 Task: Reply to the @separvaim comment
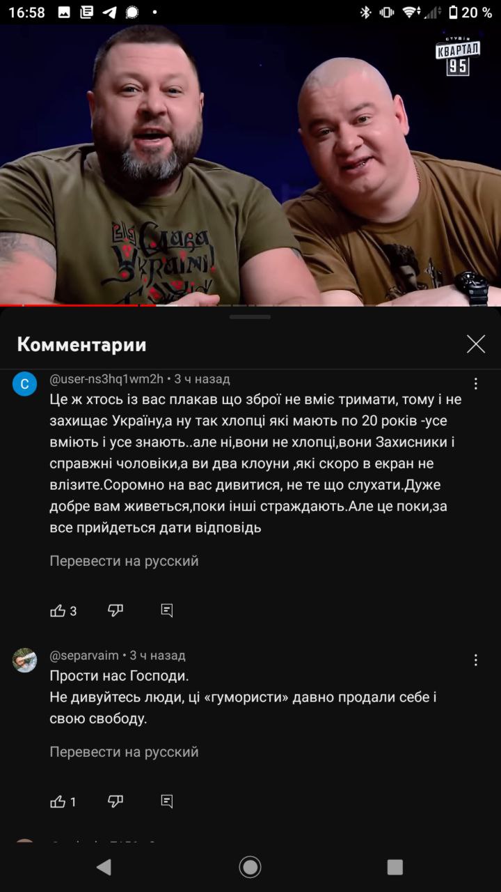click(x=167, y=802)
